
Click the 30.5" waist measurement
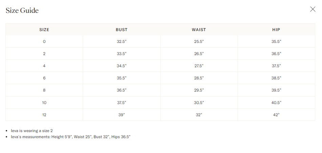[199, 102]
